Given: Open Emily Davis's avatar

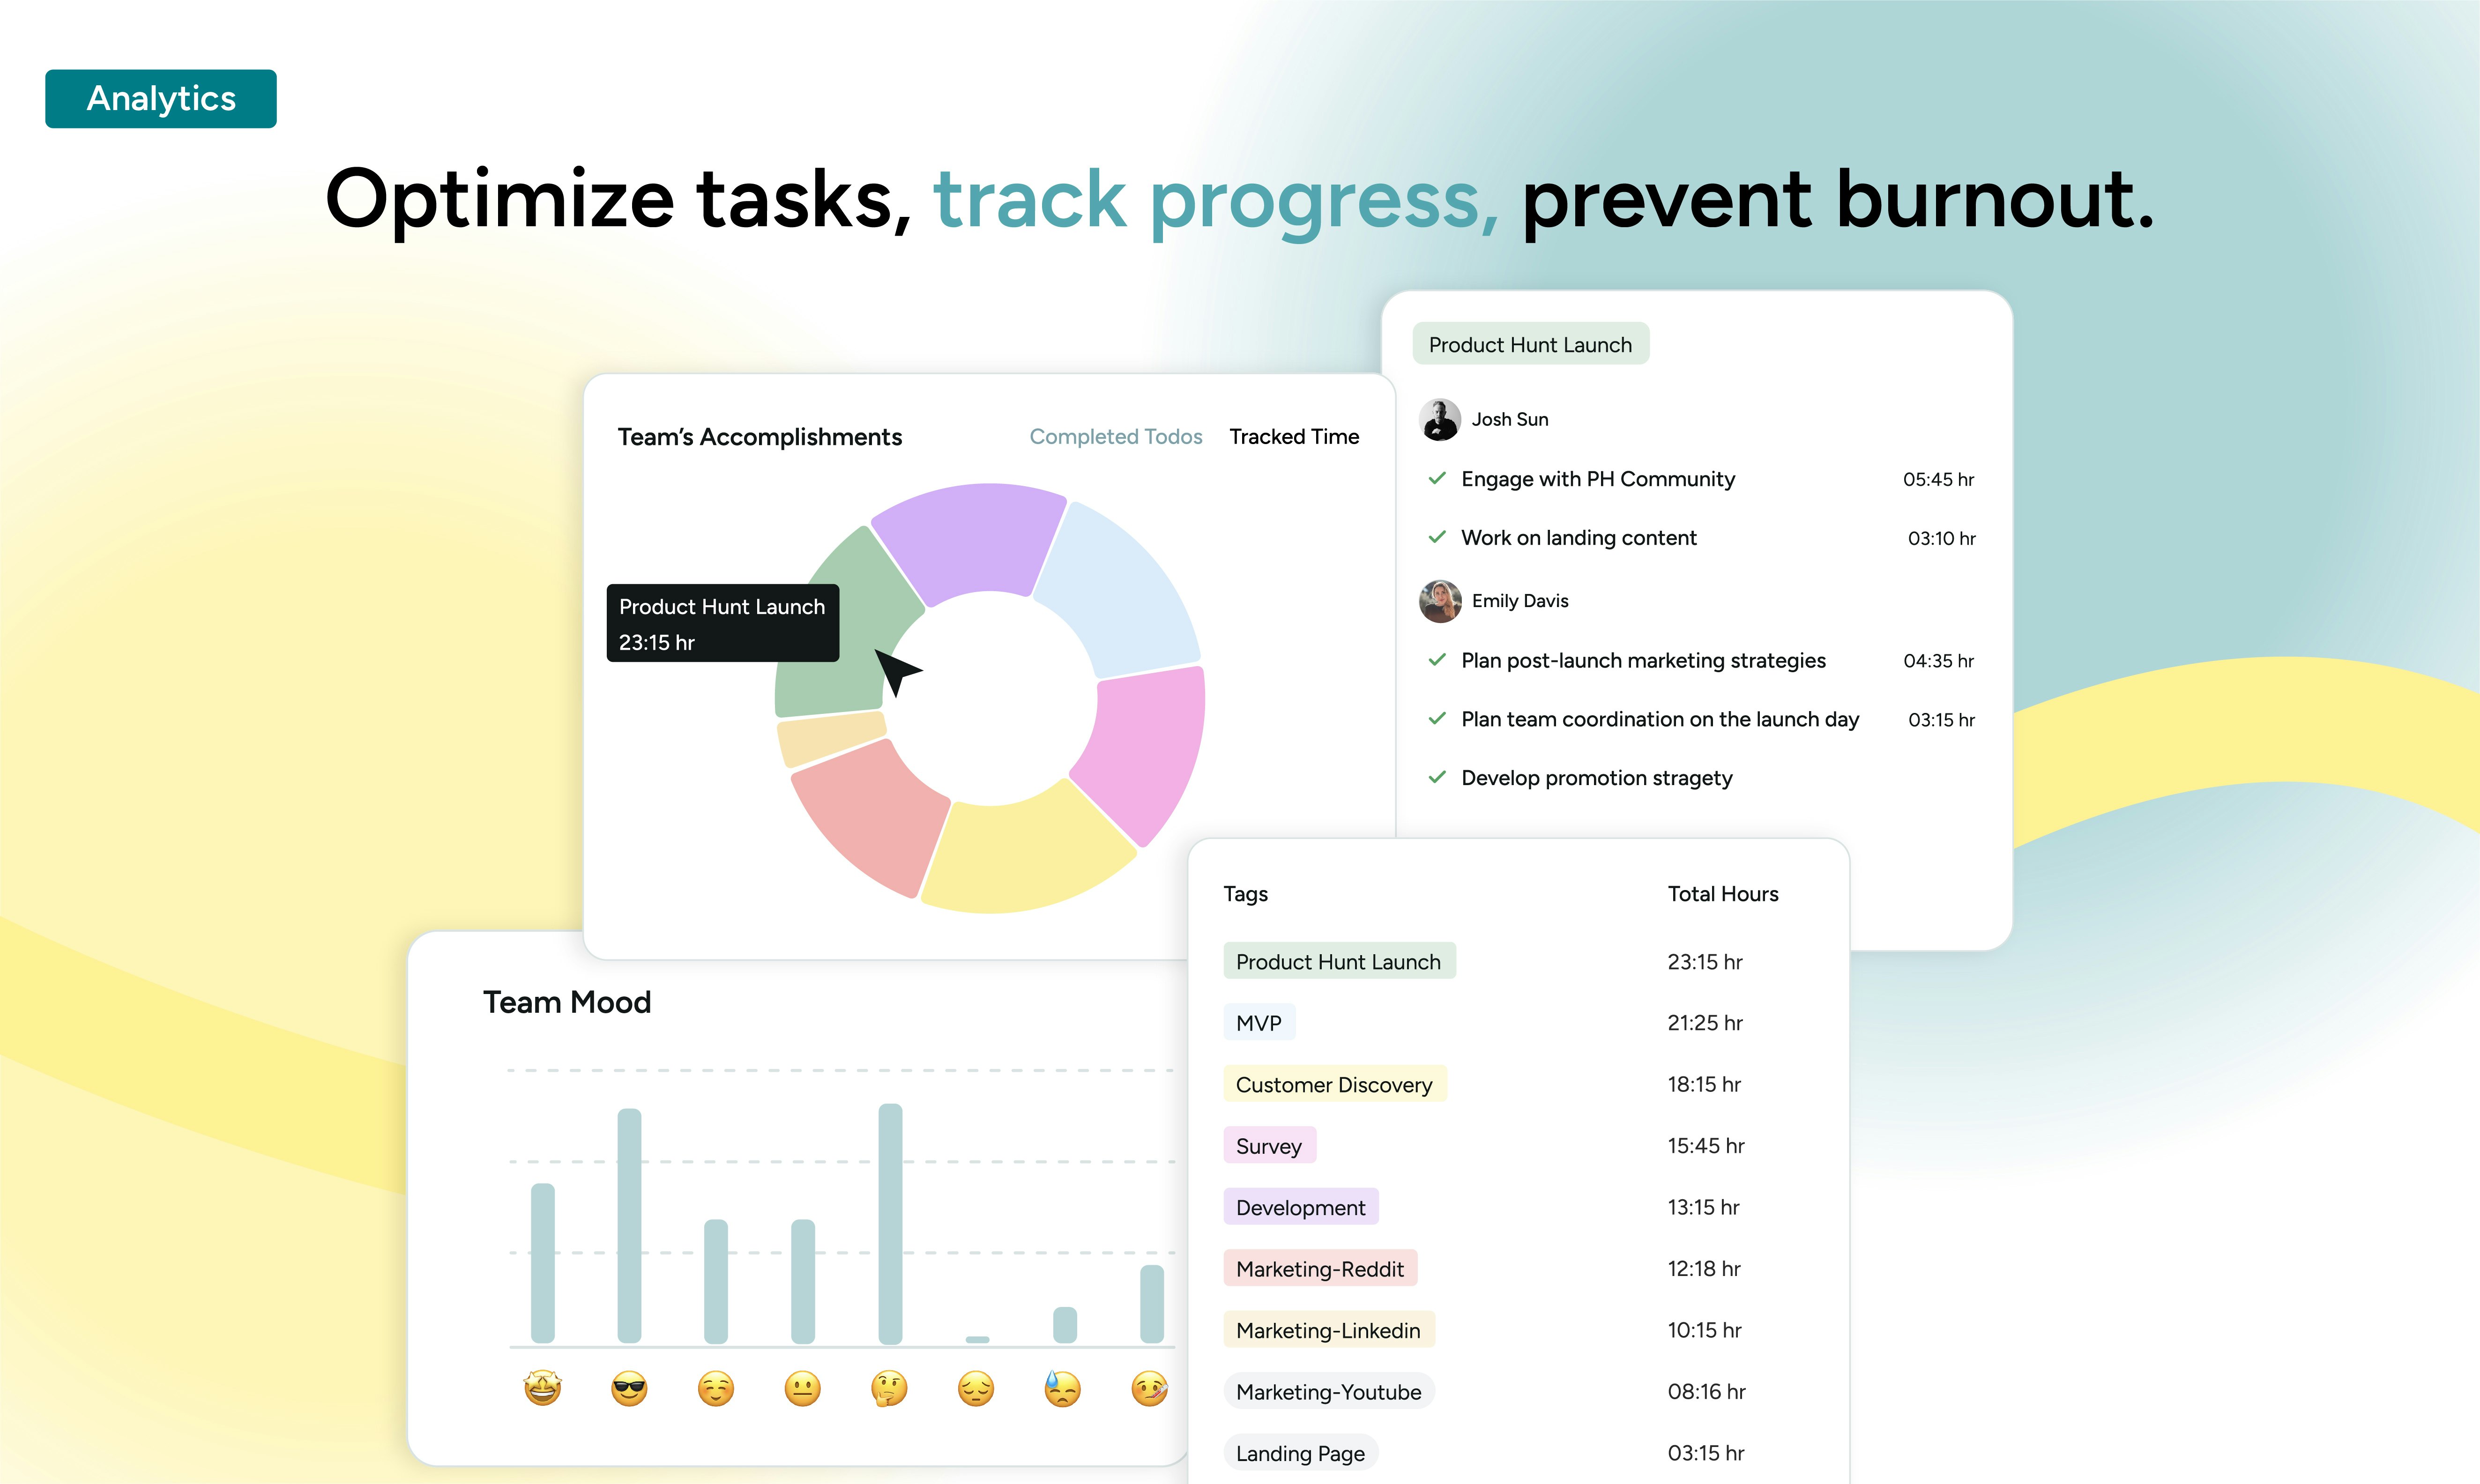Looking at the screenshot, I should [1440, 601].
